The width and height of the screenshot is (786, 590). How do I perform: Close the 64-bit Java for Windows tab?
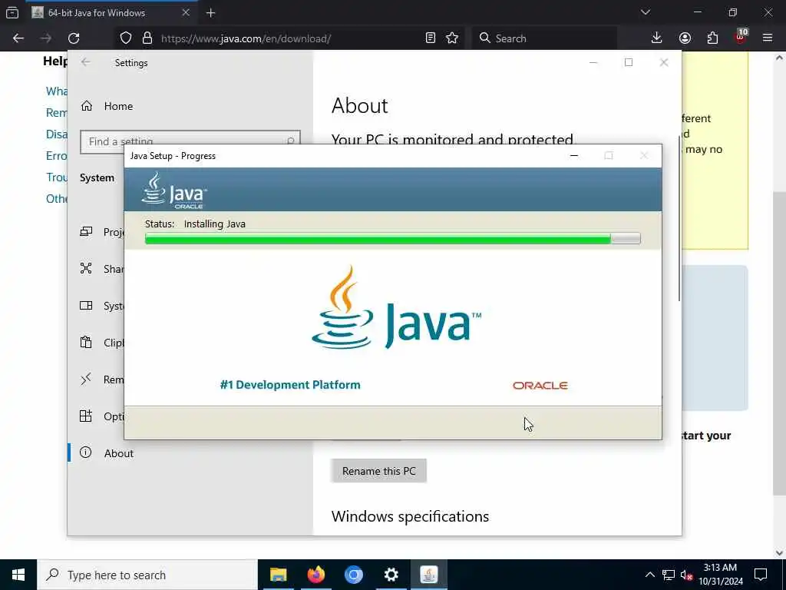point(186,12)
